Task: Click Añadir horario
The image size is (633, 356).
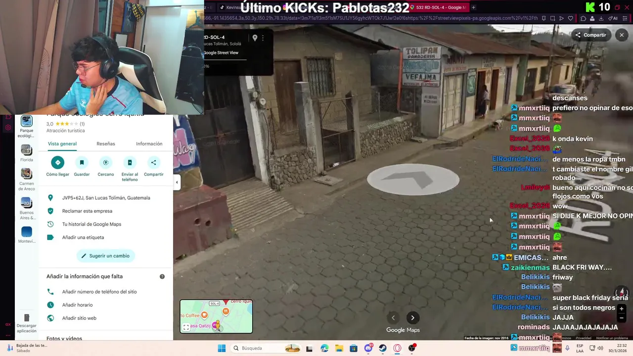Action: click(106, 305)
